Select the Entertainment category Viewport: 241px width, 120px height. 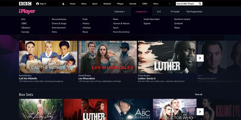pyautogui.click(x=59, y=28)
